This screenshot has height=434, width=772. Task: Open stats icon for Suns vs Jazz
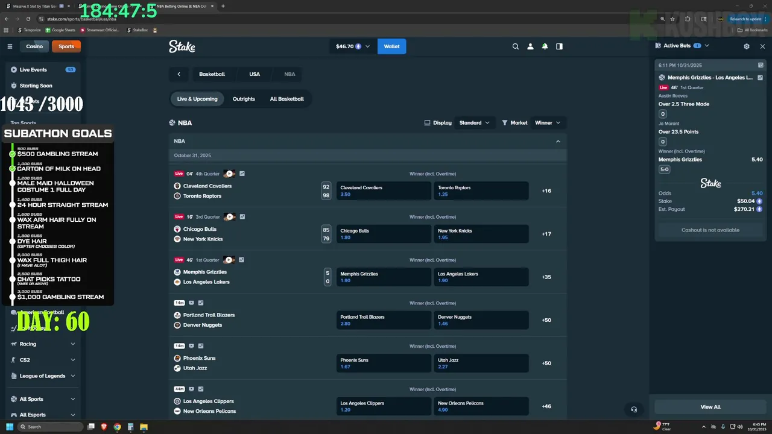tap(201, 346)
